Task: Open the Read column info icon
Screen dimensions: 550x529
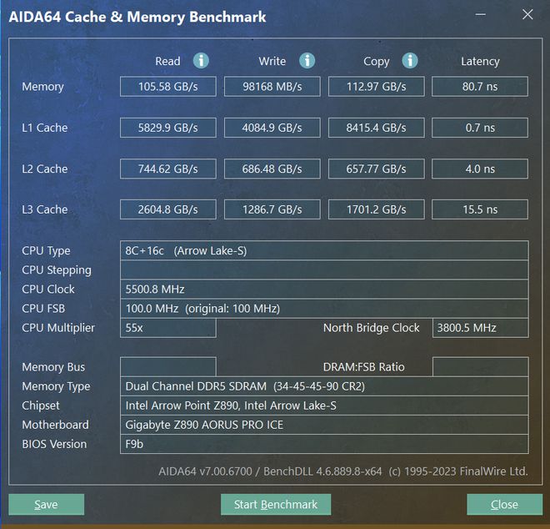Action: pos(201,61)
